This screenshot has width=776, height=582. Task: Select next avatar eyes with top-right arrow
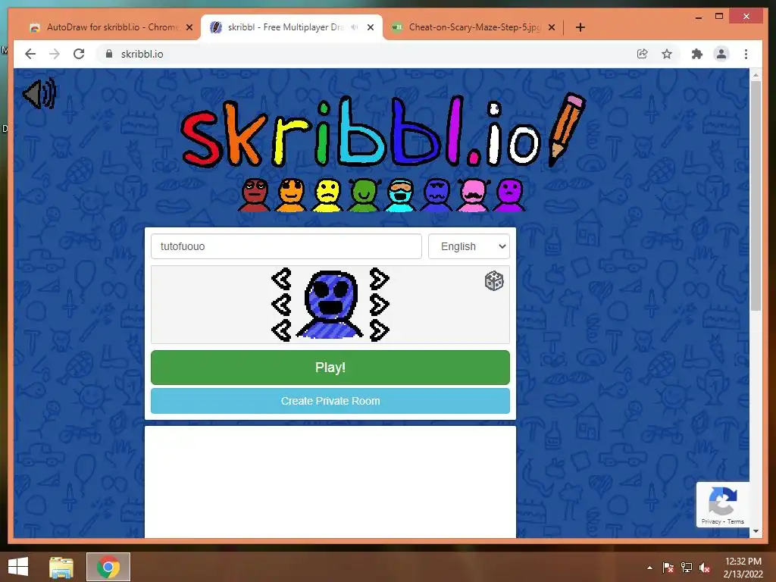[x=379, y=279]
